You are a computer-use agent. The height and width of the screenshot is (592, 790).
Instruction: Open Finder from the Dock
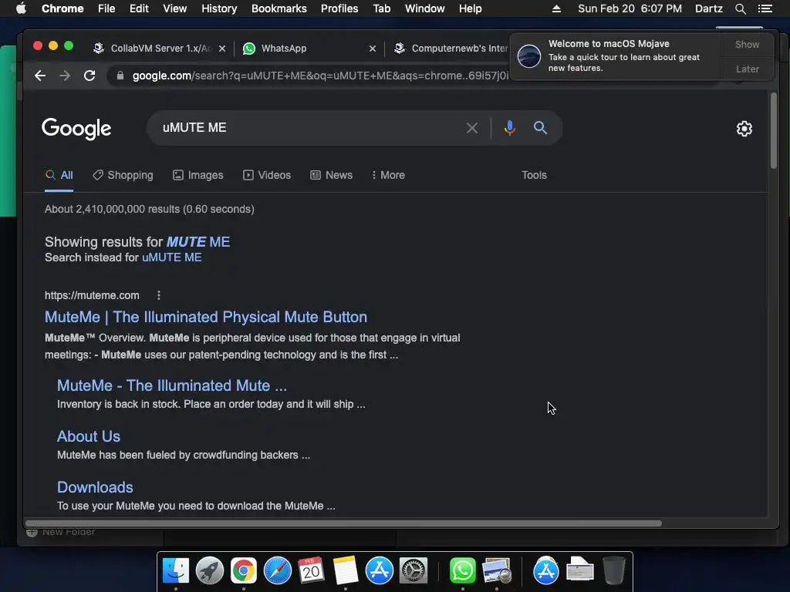click(x=175, y=571)
